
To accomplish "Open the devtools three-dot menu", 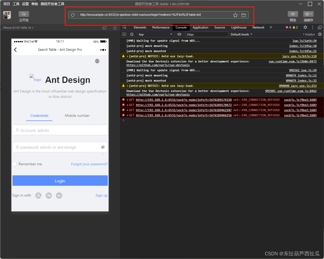I will 313,27.
